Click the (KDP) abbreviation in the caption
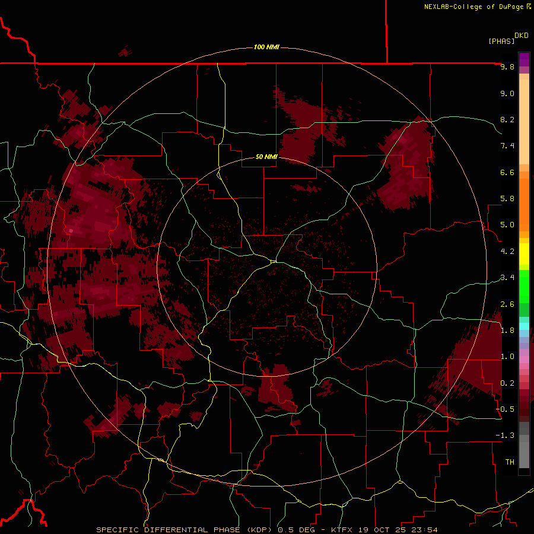Viewport: 534px width, 534px height. pyautogui.click(x=259, y=530)
